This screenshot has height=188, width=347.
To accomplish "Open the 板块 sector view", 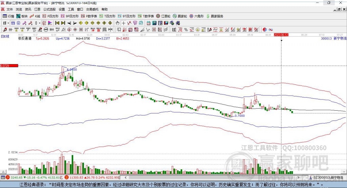I will (x=22, y=16).
